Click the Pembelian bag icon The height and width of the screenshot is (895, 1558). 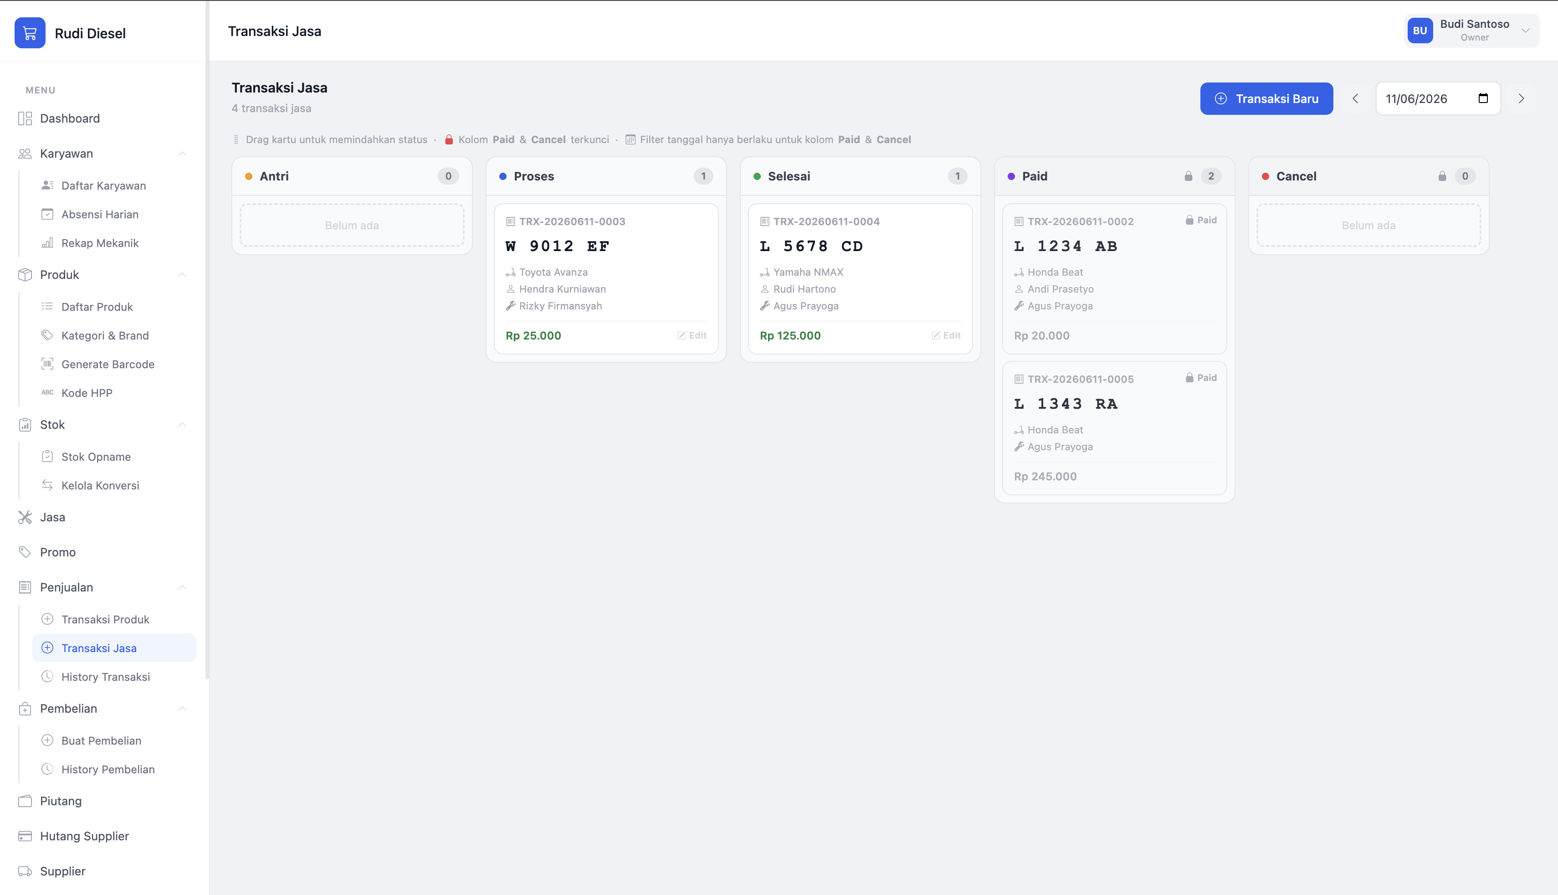click(25, 709)
